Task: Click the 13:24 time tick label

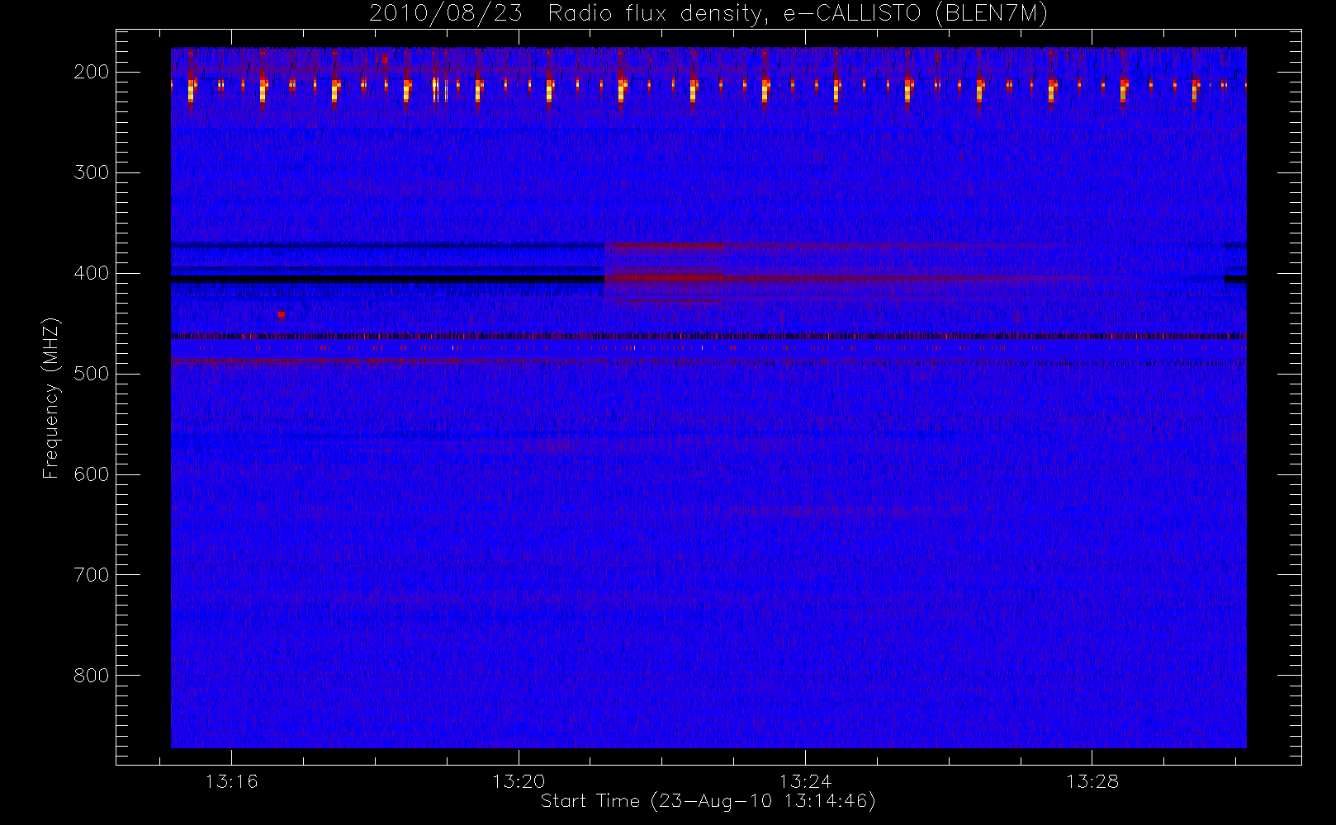Action: coord(805,781)
